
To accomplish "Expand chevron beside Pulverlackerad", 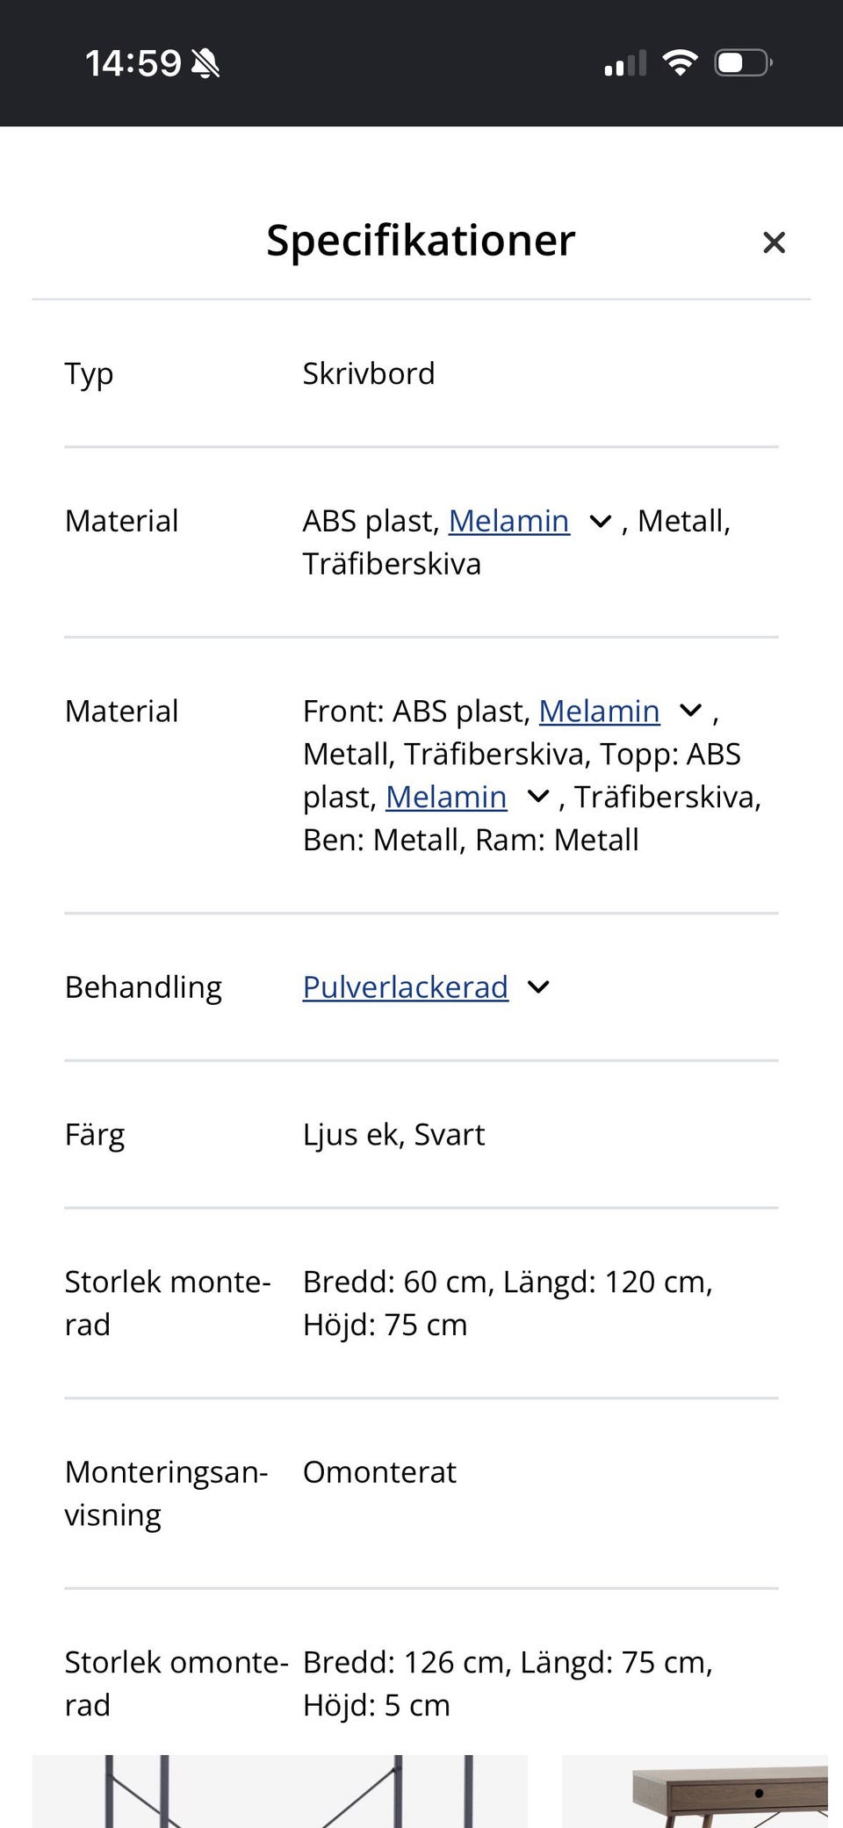I will (538, 987).
